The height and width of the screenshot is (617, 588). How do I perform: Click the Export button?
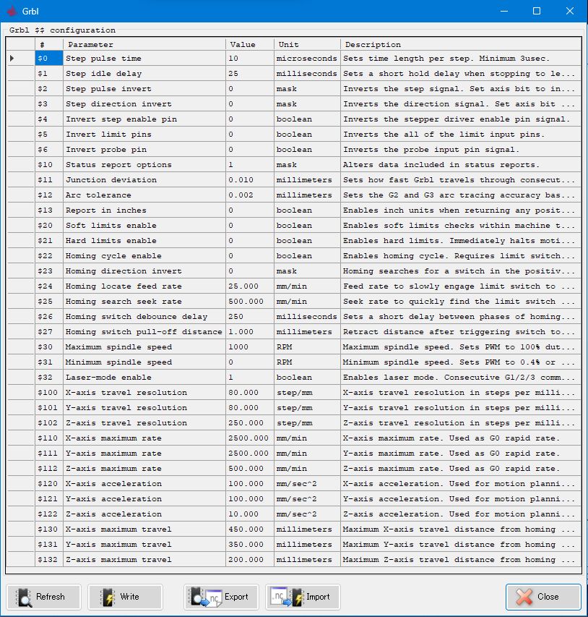coord(221,597)
